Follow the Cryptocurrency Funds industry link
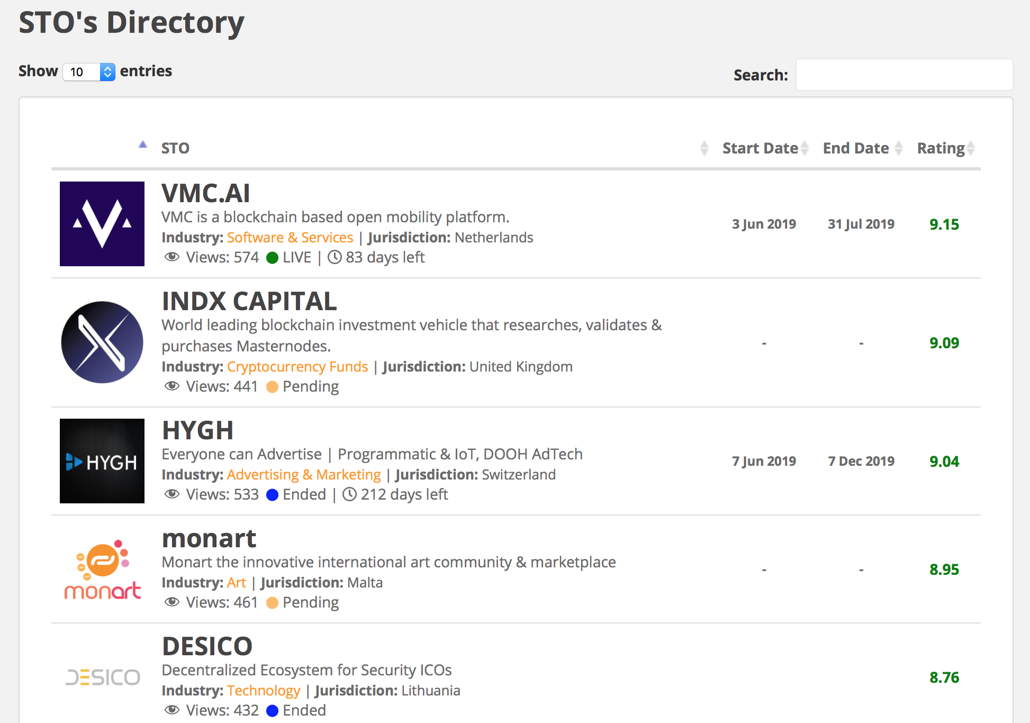The width and height of the screenshot is (1030, 723). coord(297,367)
